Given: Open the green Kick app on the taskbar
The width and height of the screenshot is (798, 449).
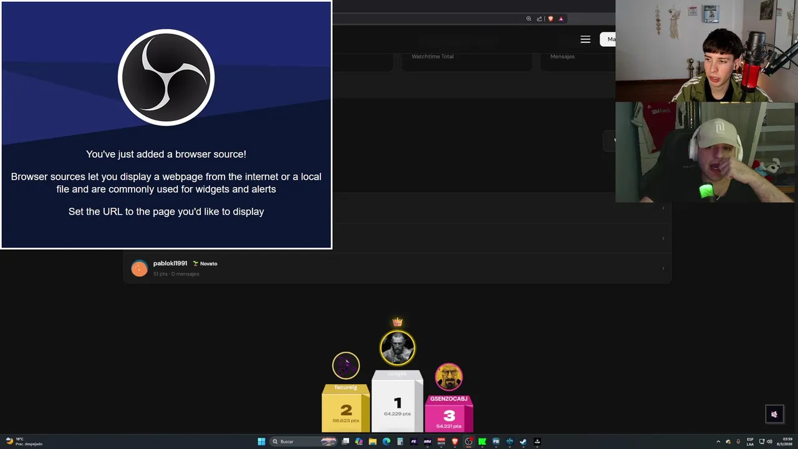Looking at the screenshot, I should pos(482,442).
